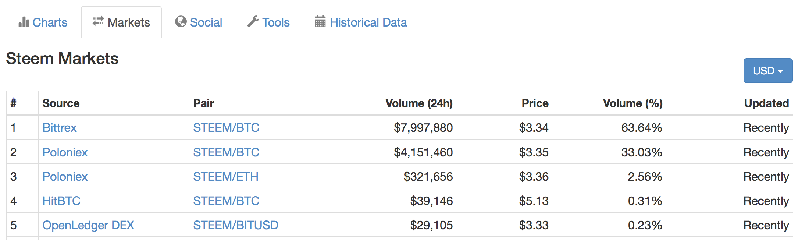Select the Markets tab
The height and width of the screenshot is (240, 809).
coord(121,22)
